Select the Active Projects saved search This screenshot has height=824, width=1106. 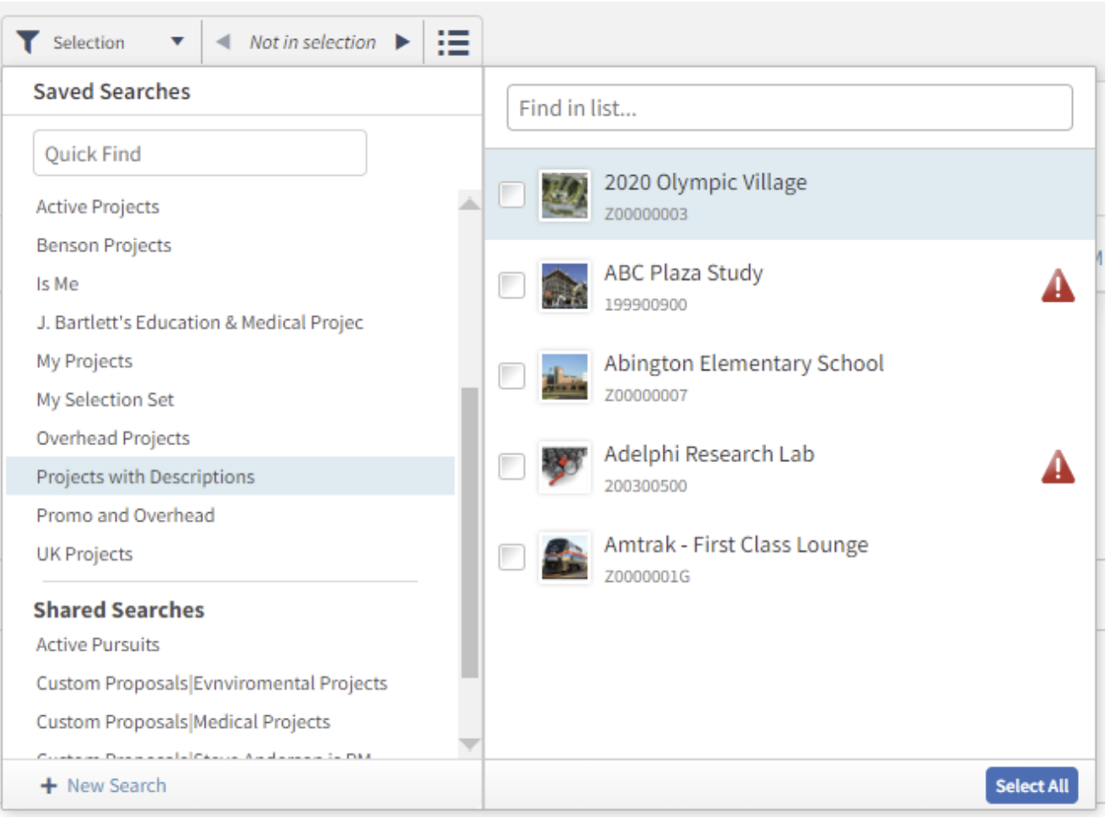tap(96, 206)
